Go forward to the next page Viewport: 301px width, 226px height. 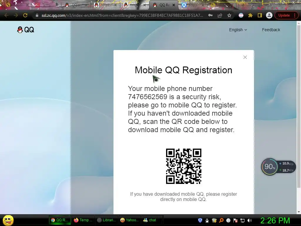[16, 15]
